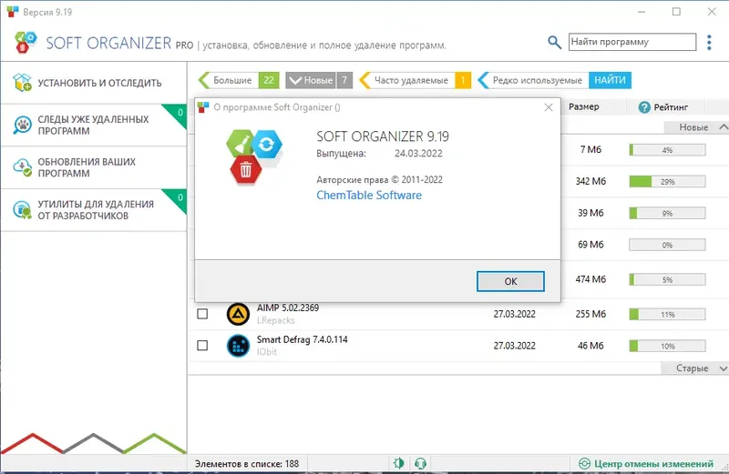Click the developer uninstall utilities icon
The image size is (729, 474).
pyautogui.click(x=22, y=210)
